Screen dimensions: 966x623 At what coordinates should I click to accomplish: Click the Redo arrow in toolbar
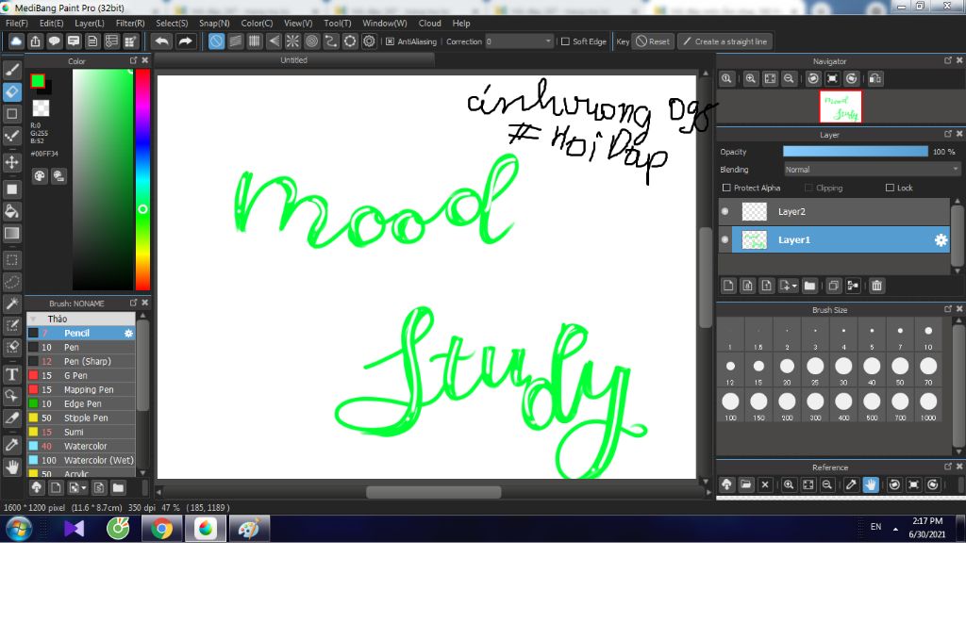point(185,41)
